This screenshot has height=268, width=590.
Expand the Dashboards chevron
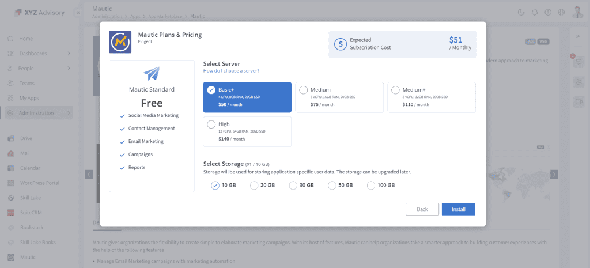click(69, 54)
